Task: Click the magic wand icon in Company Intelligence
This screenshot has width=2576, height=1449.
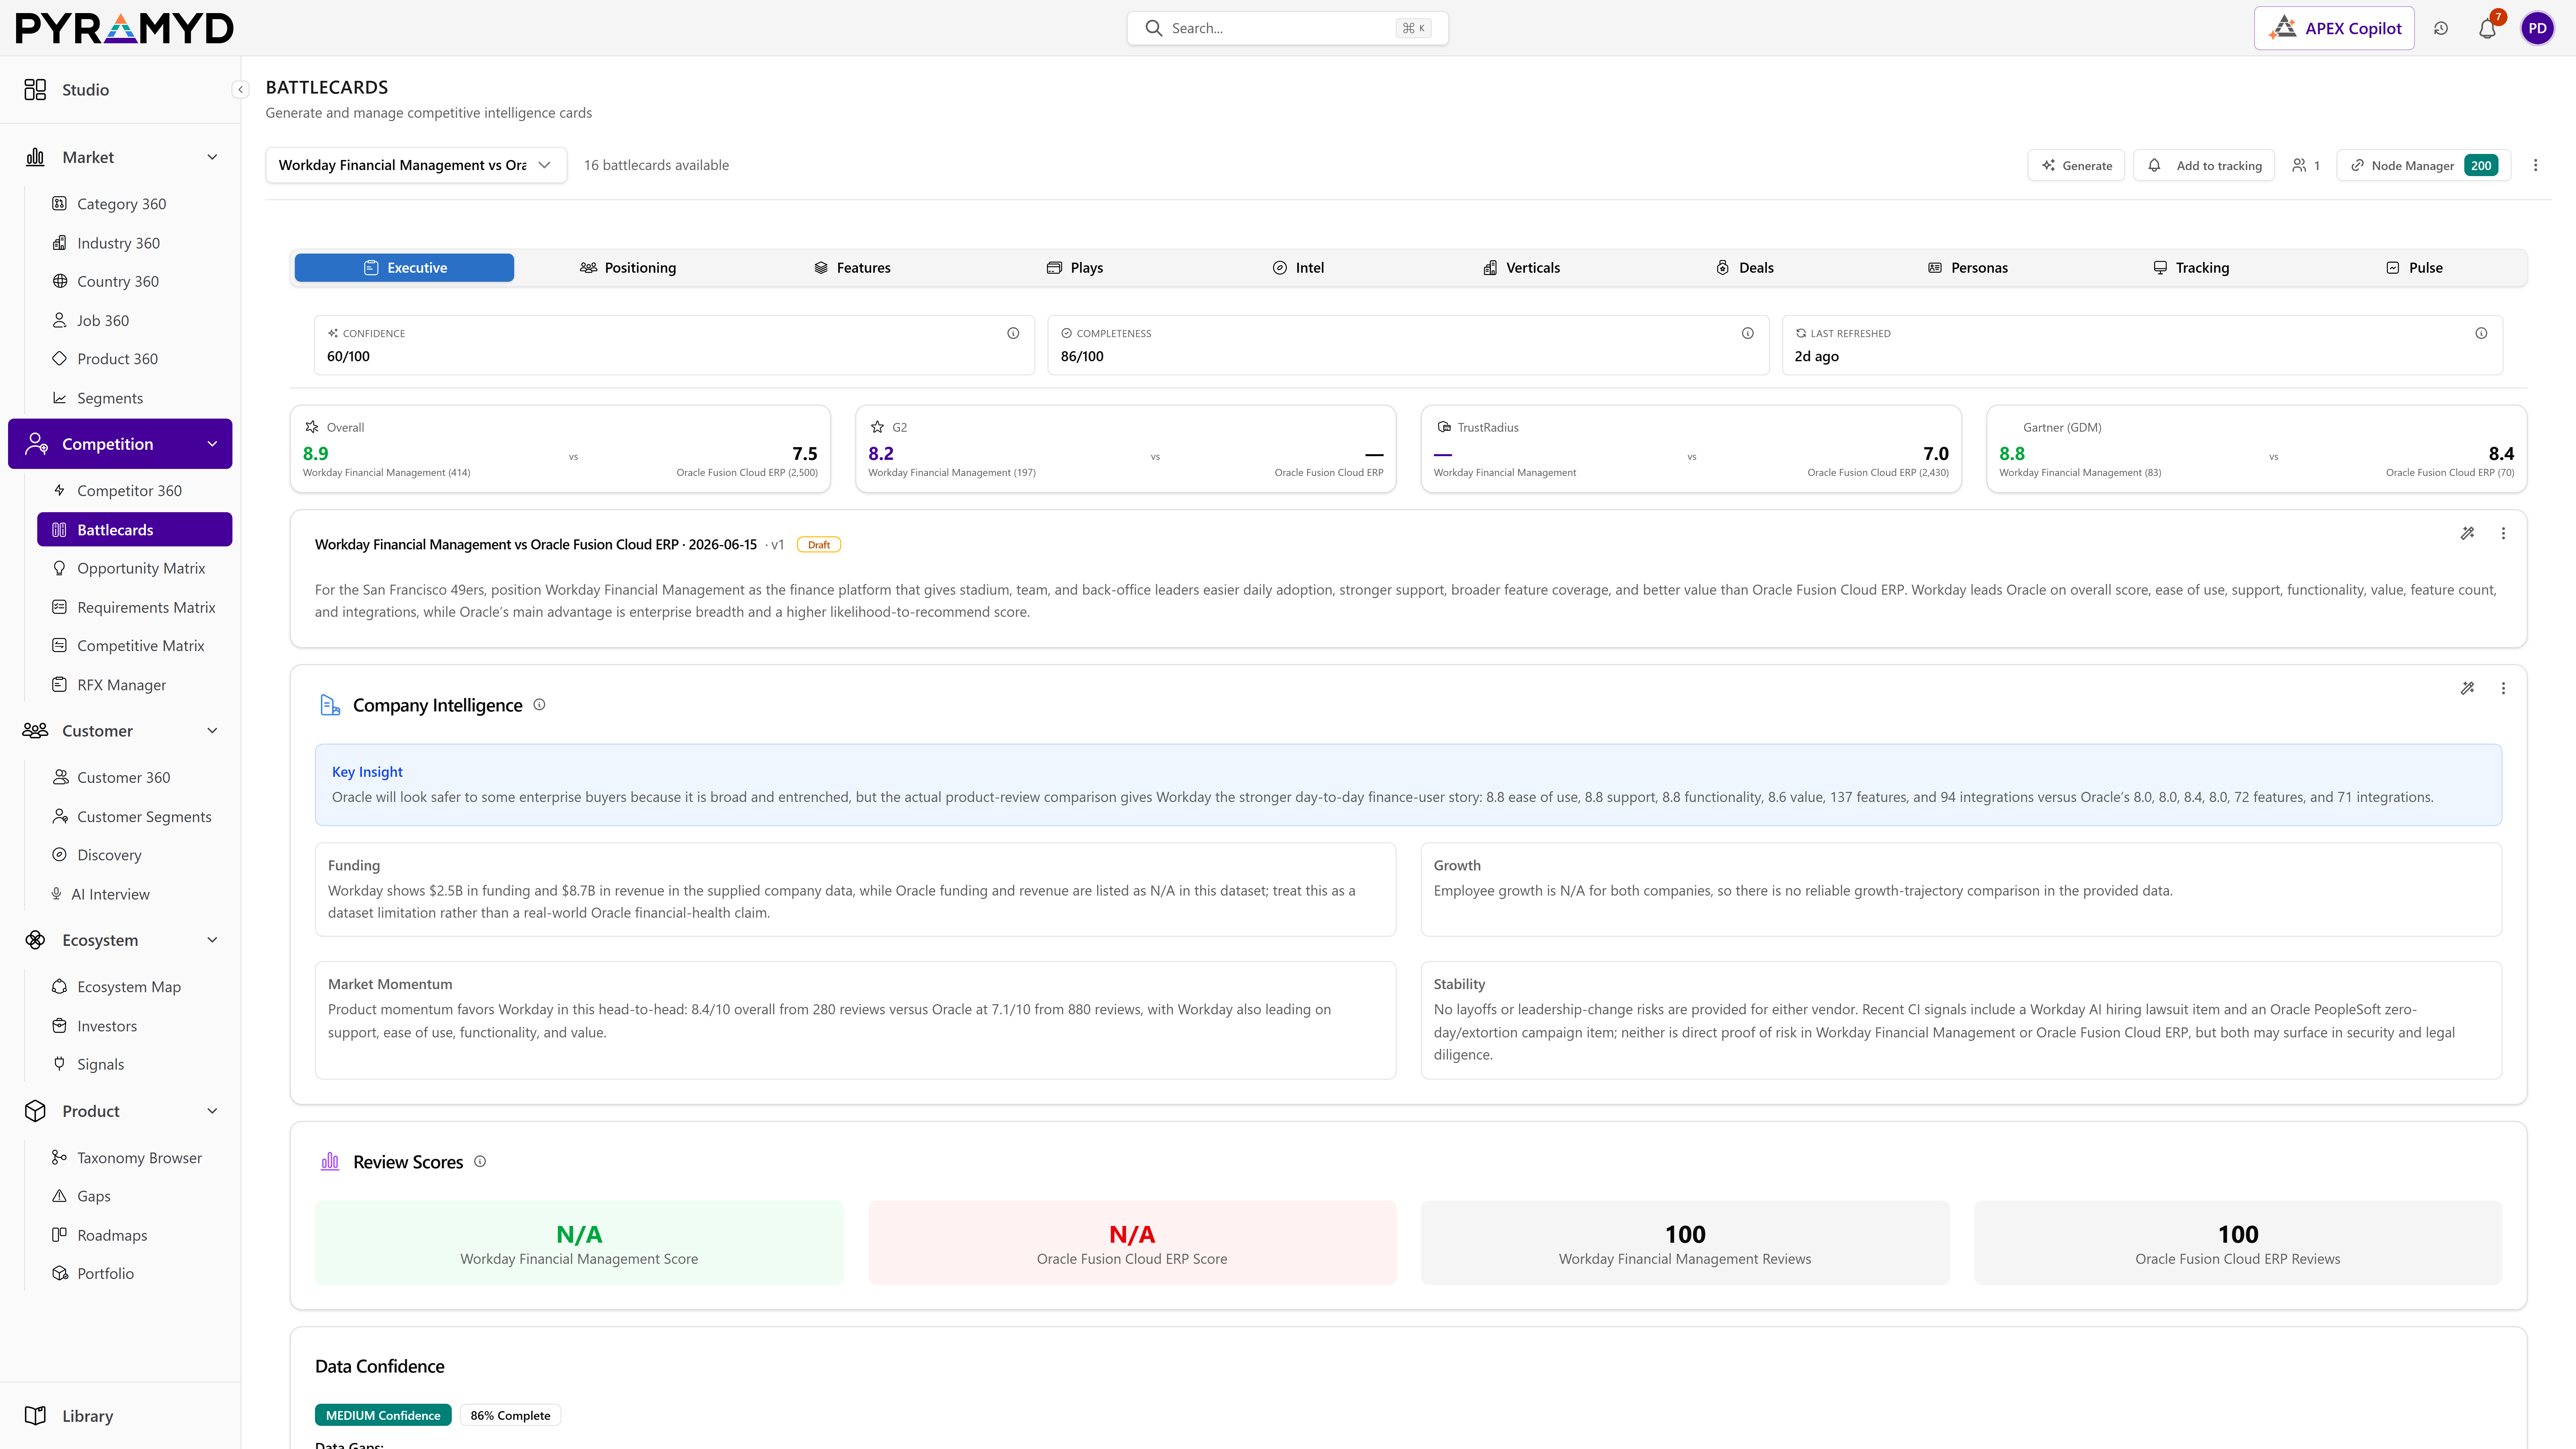Action: [x=2467, y=688]
